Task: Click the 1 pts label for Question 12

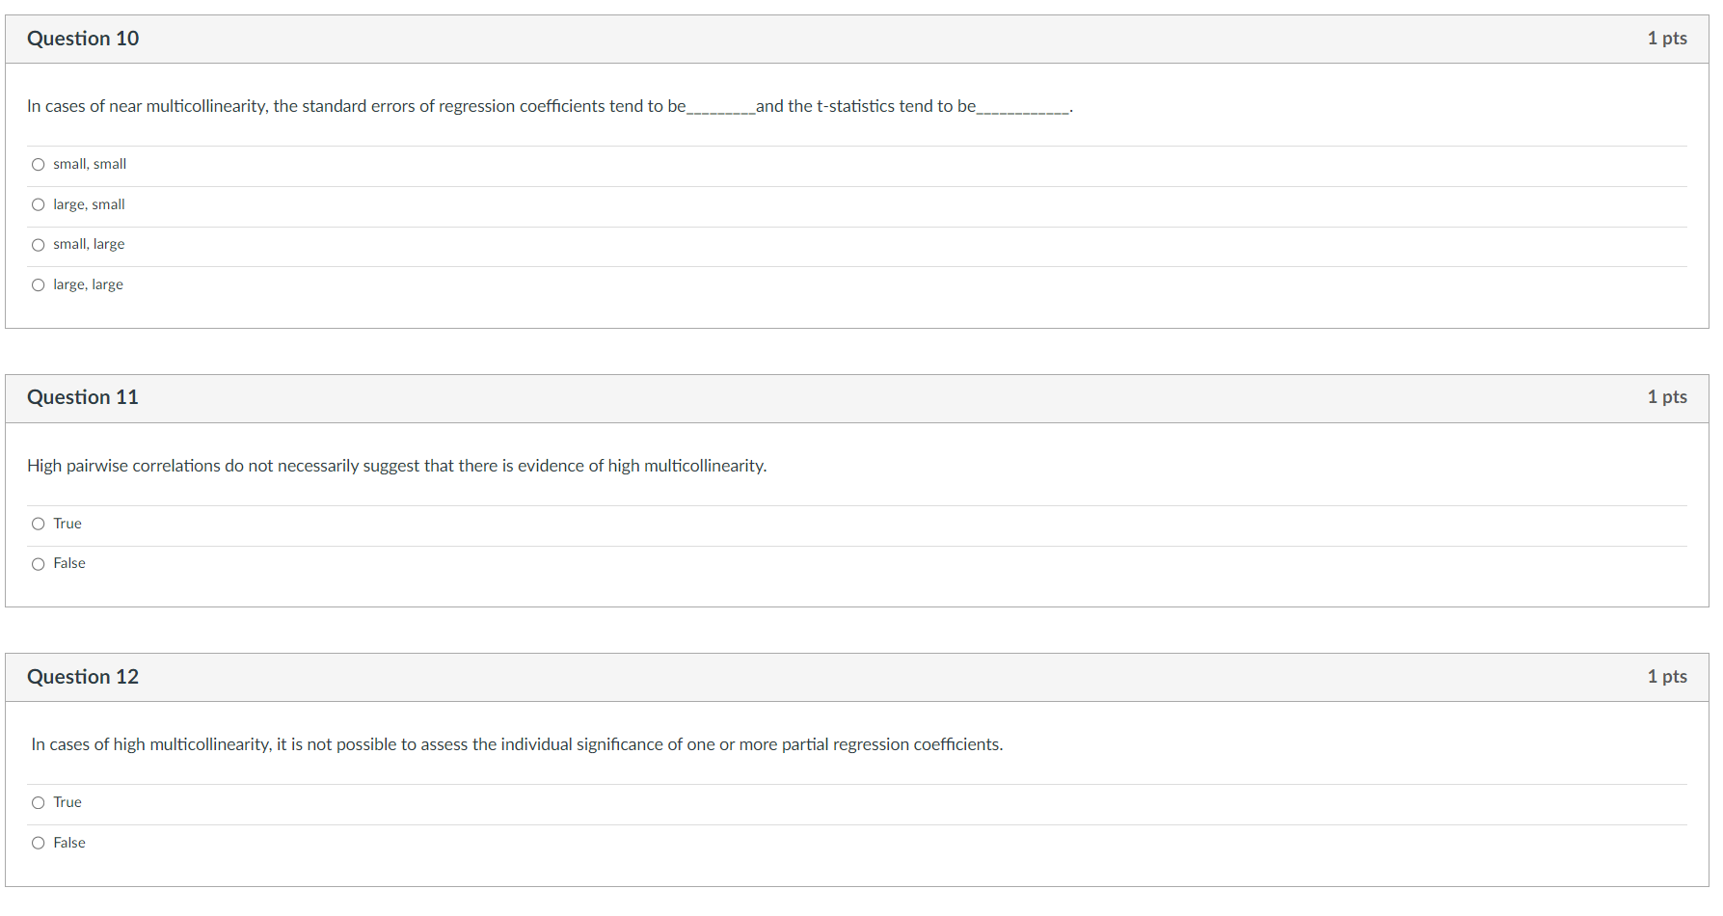Action: pos(1667,677)
